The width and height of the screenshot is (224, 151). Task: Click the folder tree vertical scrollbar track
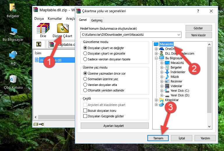pos(209,118)
